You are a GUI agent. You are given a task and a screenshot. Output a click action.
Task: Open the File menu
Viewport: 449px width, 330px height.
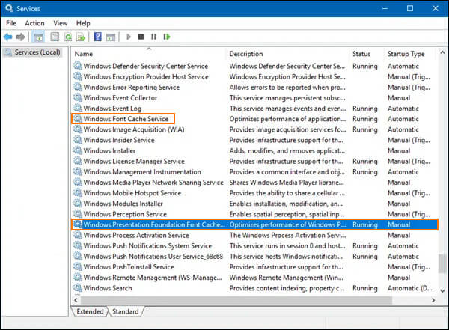point(11,23)
